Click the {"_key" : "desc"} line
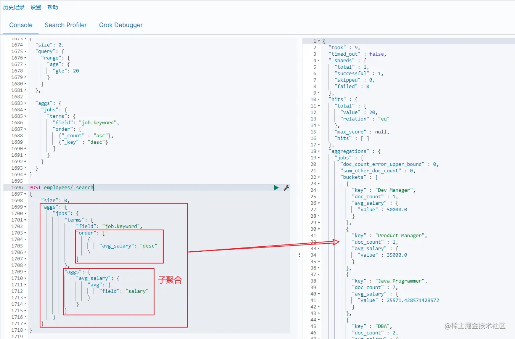This screenshot has width=515, height=339. pos(83,142)
